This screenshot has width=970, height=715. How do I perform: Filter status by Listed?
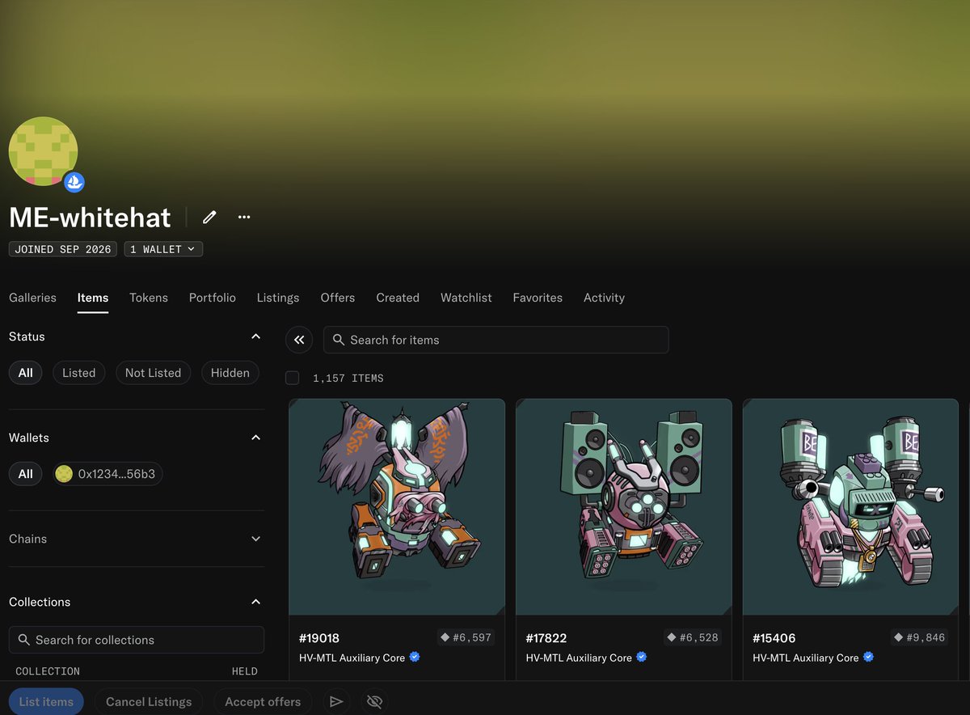(79, 373)
